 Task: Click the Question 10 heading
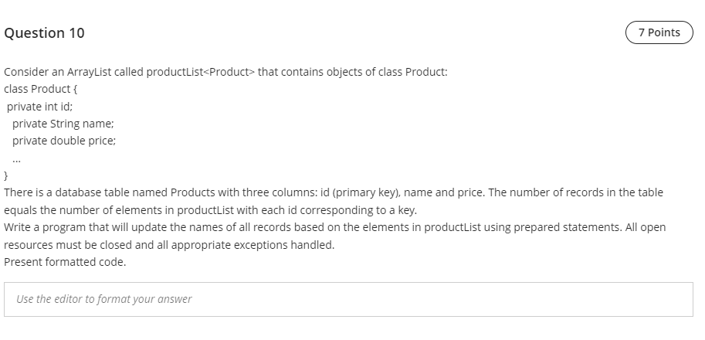[44, 32]
